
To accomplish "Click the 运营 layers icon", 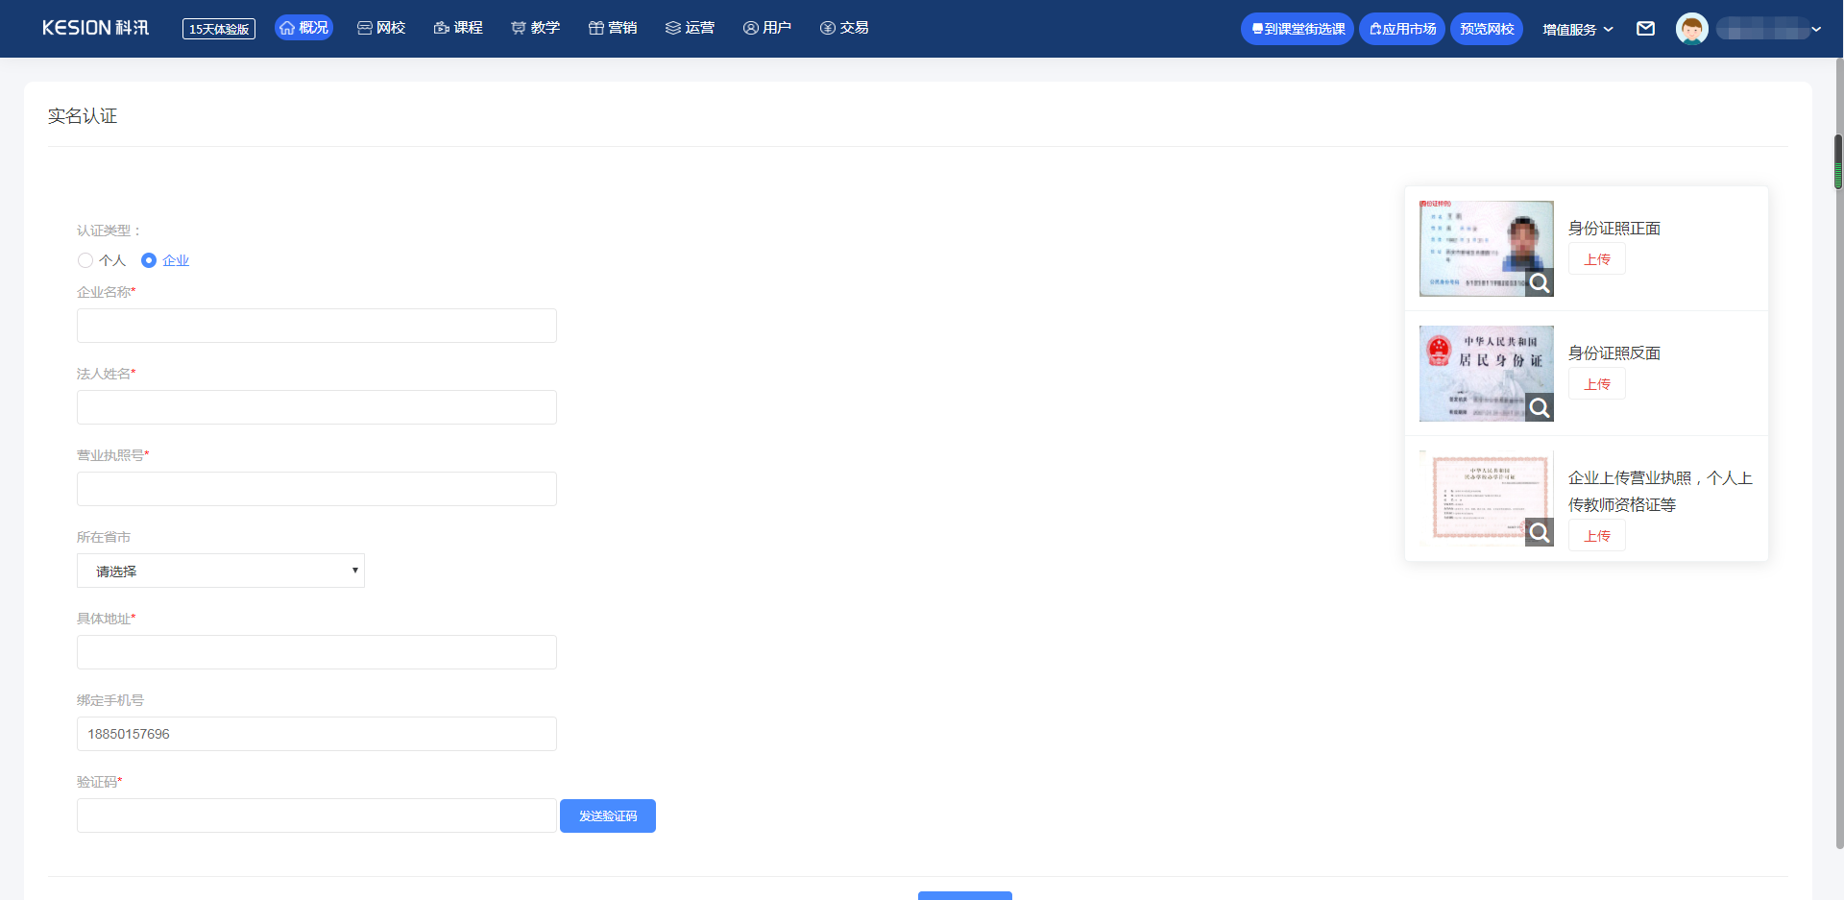I will coord(673,28).
